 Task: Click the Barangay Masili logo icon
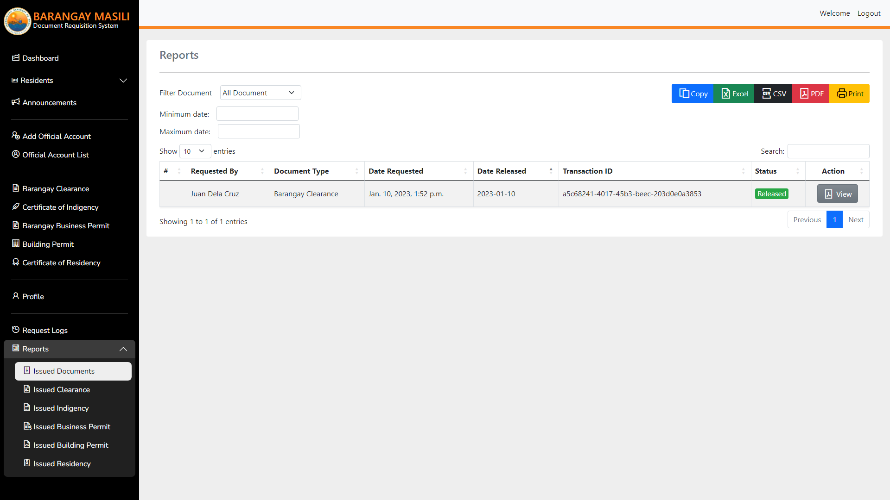17,21
